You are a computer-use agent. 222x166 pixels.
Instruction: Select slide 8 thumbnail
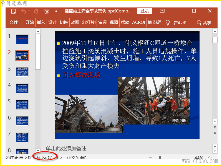coord(22,151)
